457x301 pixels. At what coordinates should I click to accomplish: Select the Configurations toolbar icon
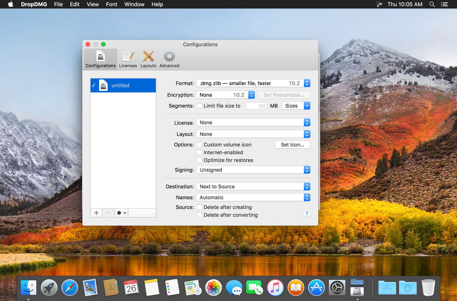tap(101, 59)
